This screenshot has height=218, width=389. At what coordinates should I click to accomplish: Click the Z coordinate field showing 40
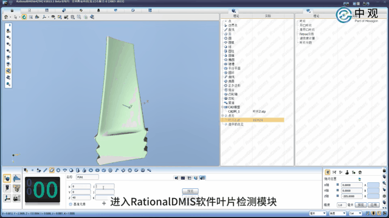pos(81,197)
